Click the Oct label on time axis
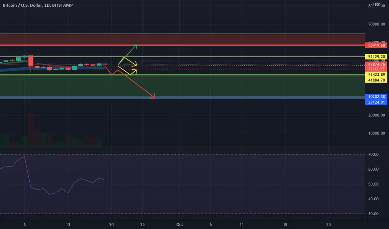389x229 pixels. (179, 224)
